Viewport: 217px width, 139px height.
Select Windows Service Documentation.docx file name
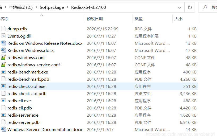[45, 130]
